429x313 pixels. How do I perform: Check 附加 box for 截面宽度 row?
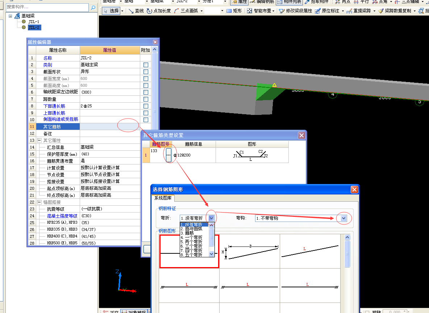(x=146, y=78)
